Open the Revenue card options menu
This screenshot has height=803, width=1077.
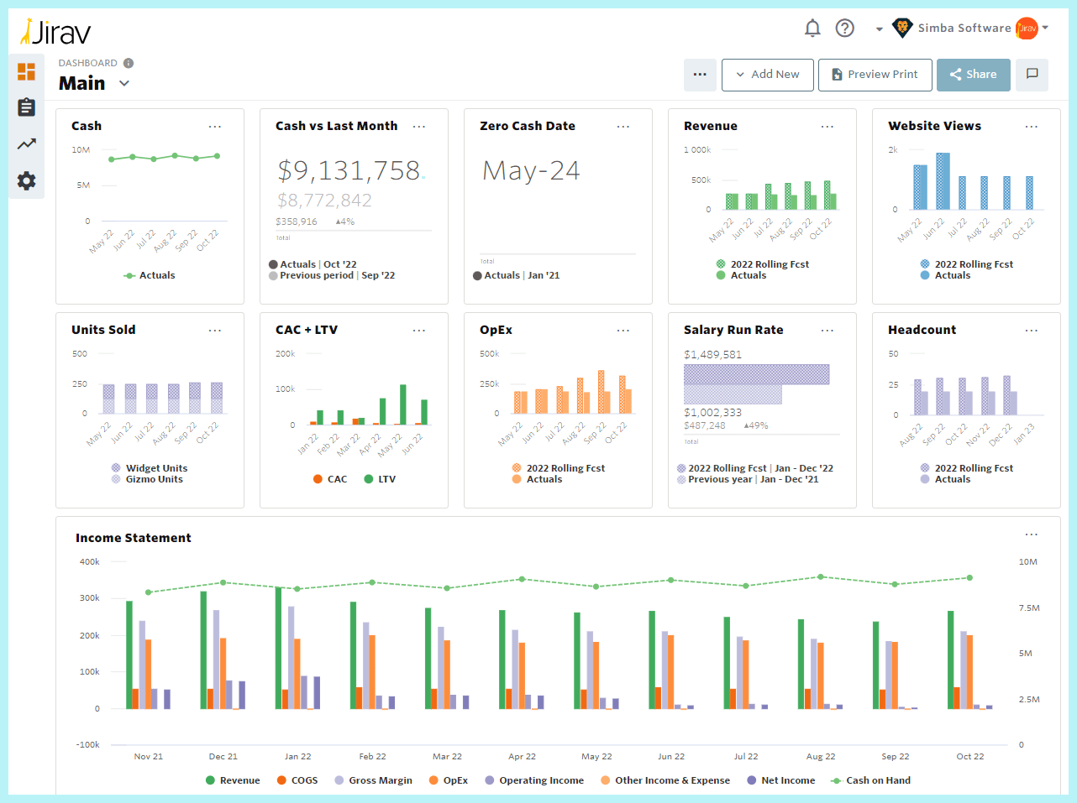tap(827, 126)
